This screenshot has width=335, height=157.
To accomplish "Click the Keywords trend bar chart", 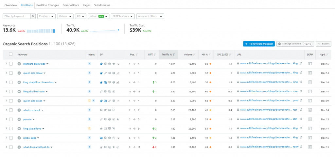I will 41,31.
